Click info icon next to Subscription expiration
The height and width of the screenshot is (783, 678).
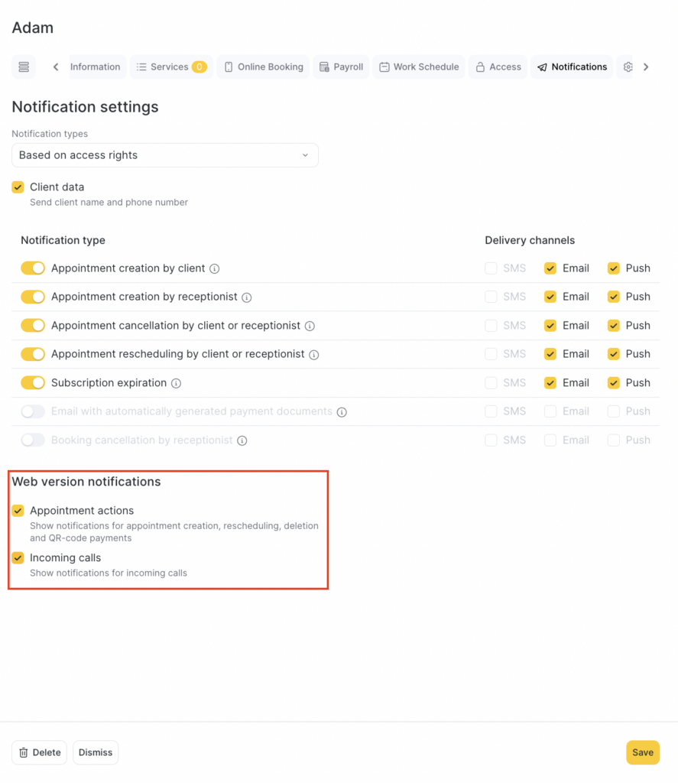pyautogui.click(x=176, y=383)
